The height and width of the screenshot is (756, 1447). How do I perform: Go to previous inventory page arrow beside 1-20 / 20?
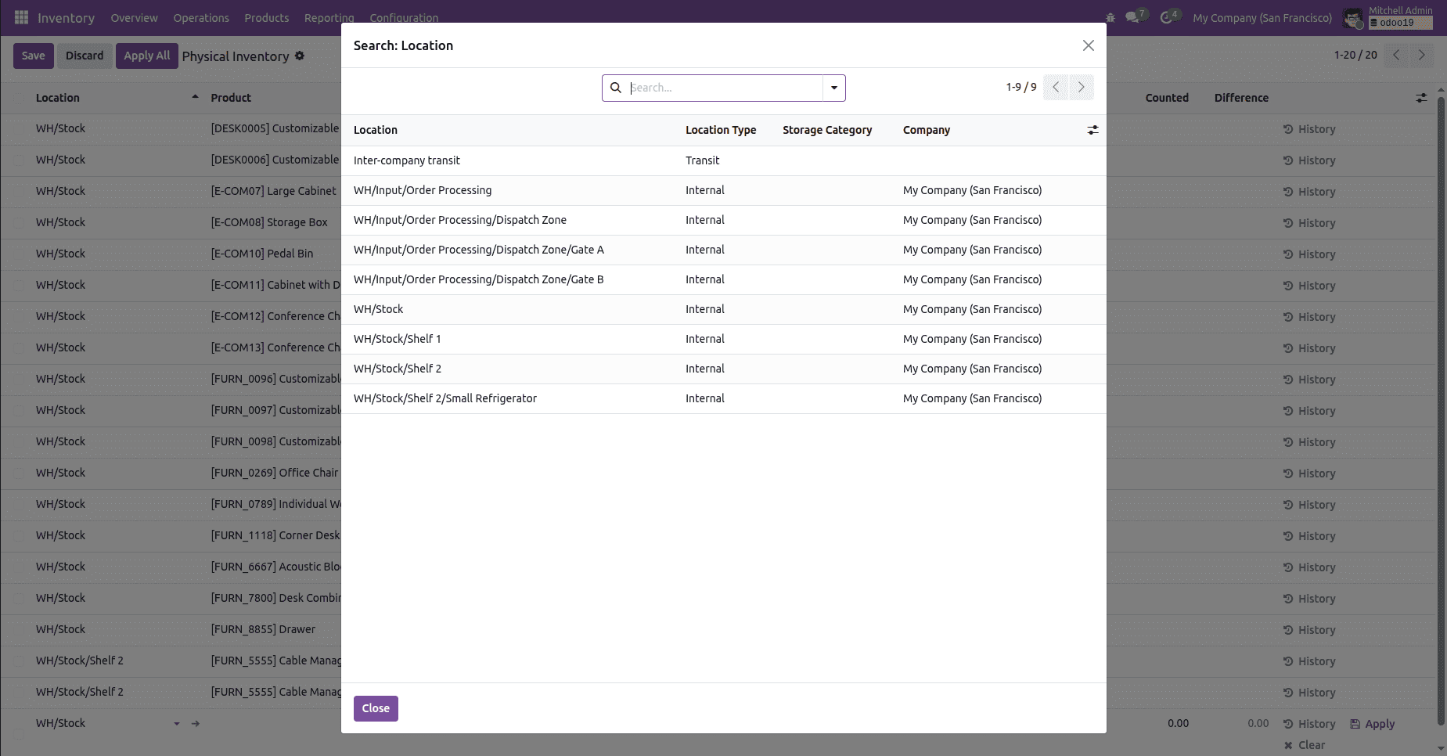[1396, 55]
